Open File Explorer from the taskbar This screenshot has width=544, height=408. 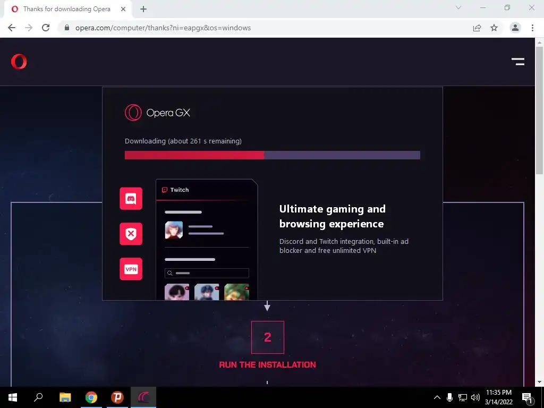coord(65,397)
